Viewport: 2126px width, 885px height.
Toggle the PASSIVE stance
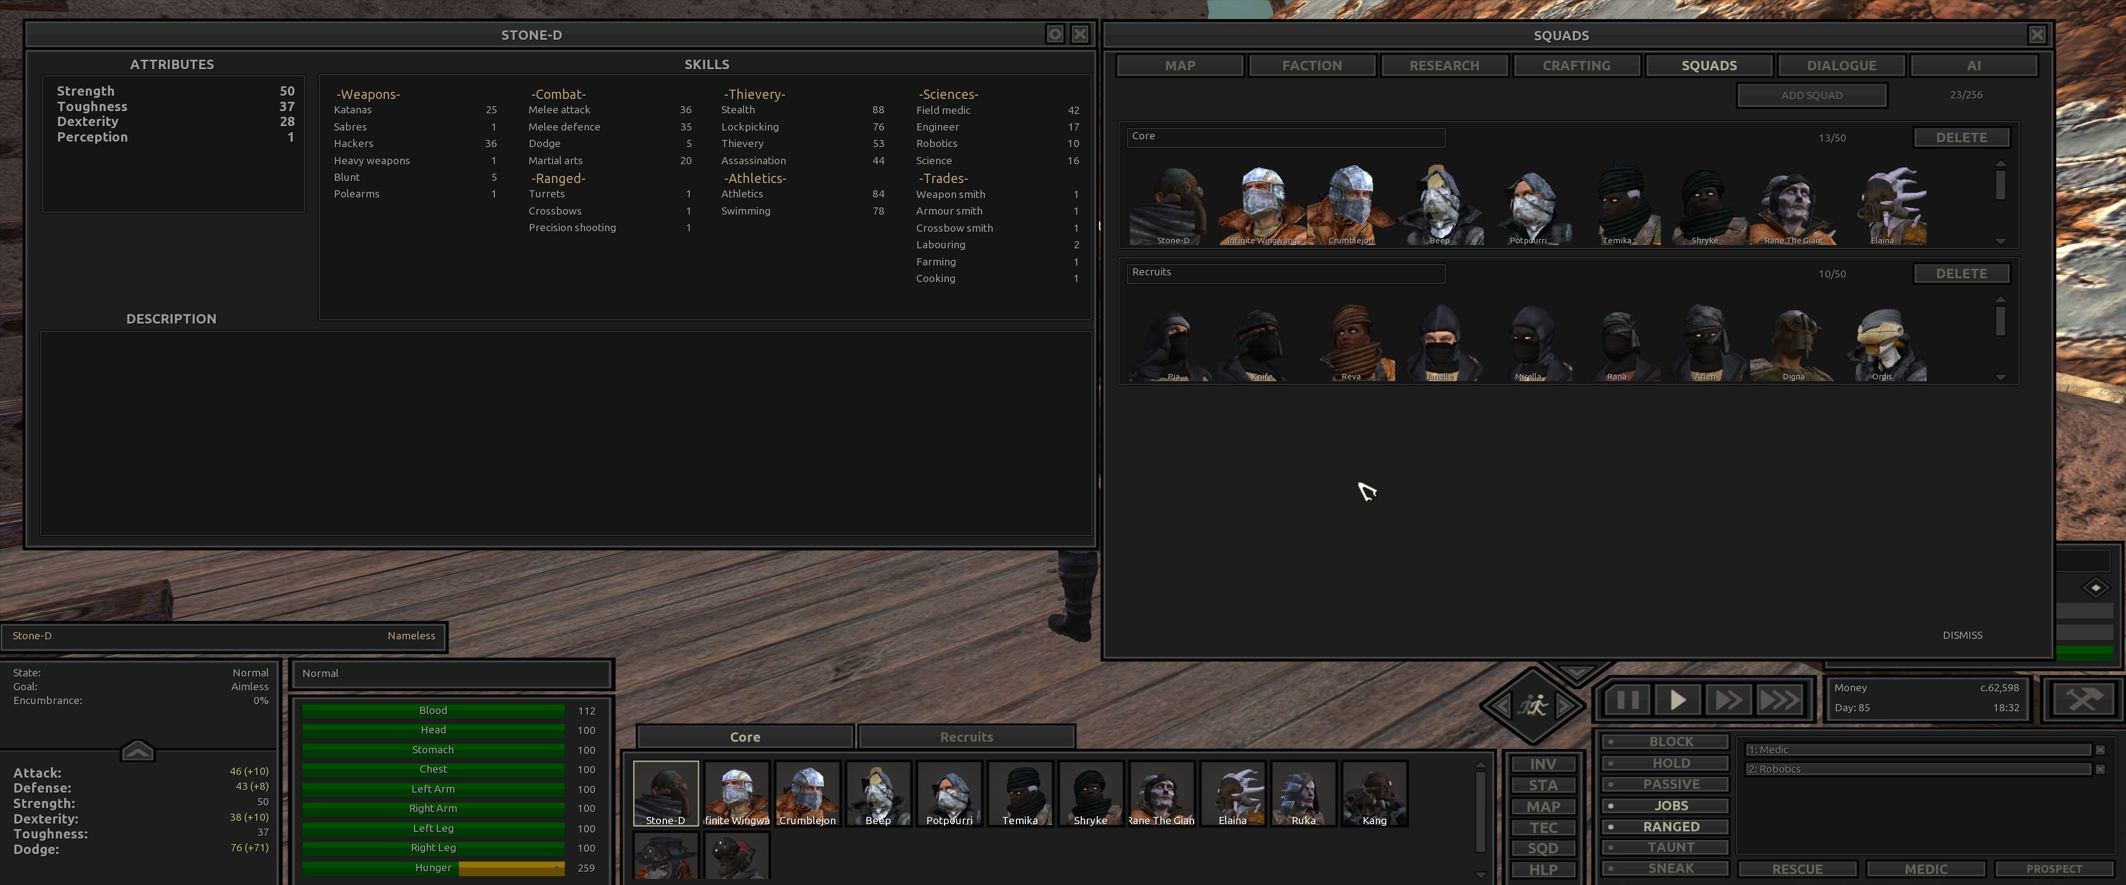tap(1665, 784)
